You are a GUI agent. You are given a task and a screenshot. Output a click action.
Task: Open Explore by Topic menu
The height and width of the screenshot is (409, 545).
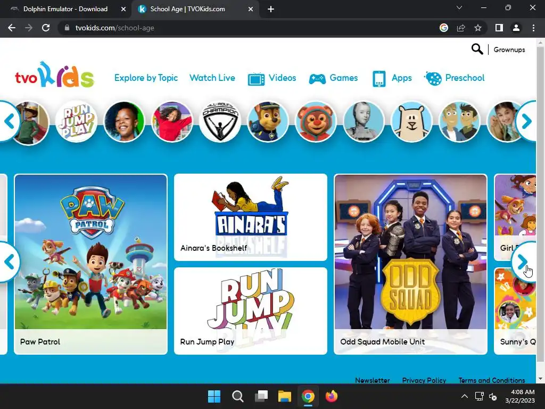[146, 78]
